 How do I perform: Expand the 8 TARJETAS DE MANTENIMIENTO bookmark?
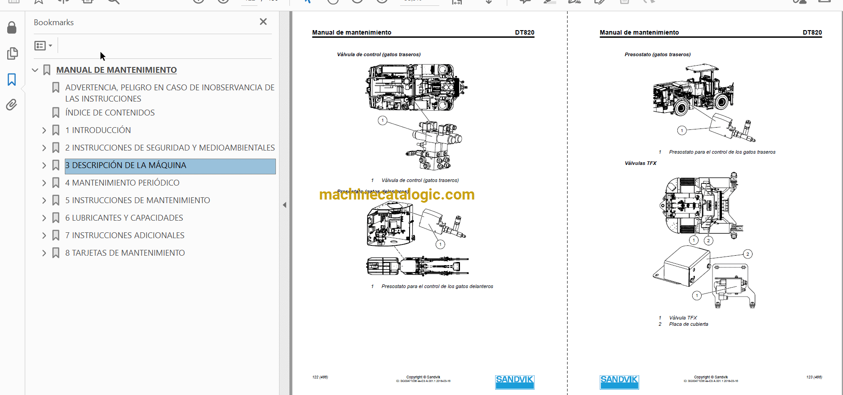[x=44, y=253]
